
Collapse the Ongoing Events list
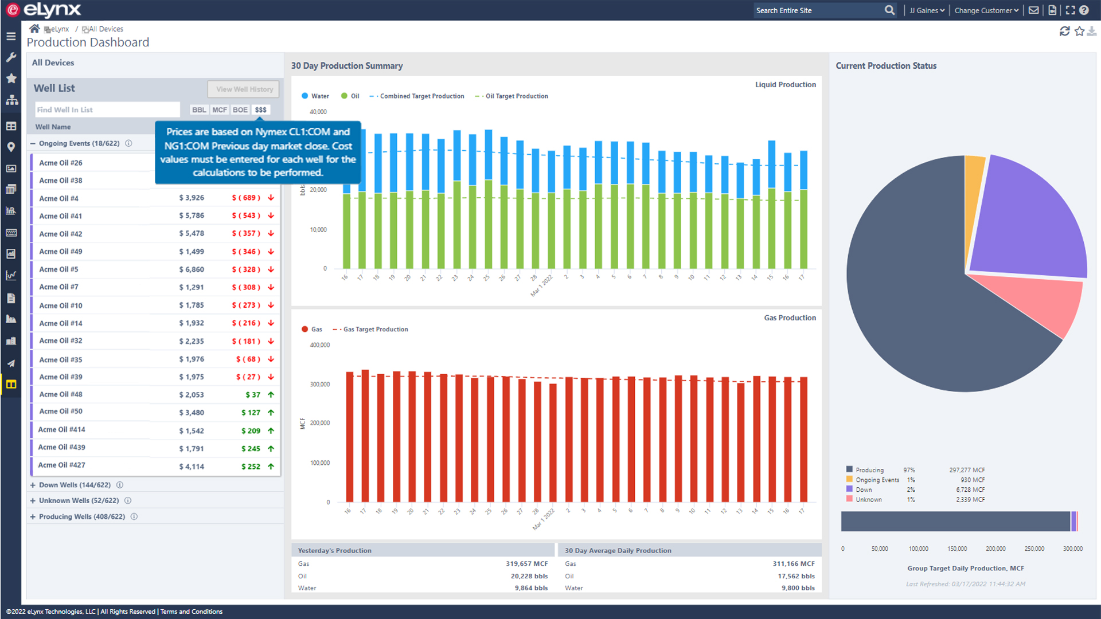33,143
